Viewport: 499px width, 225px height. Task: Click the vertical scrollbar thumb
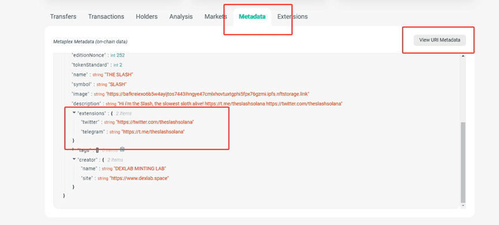pyautogui.click(x=463, y=162)
